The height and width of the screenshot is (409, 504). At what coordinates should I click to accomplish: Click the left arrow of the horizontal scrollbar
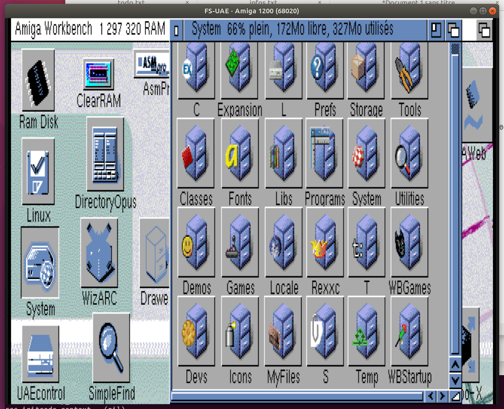(431, 396)
